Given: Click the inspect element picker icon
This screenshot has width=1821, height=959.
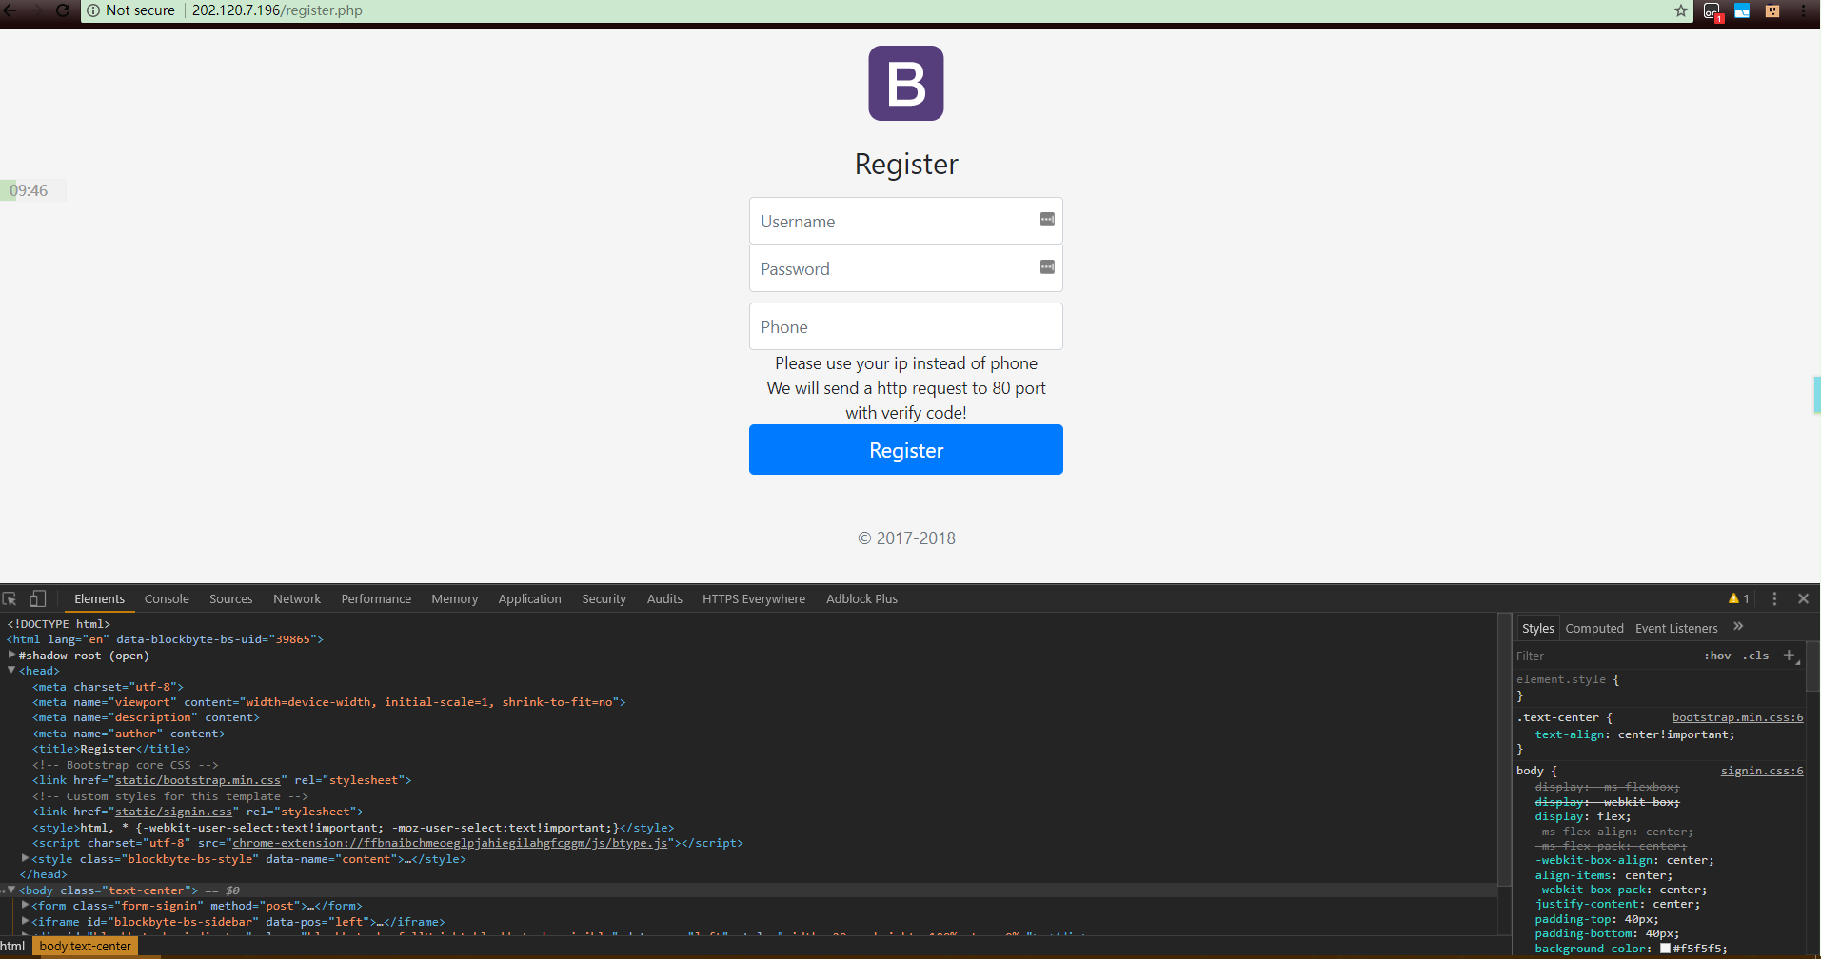Looking at the screenshot, I should 10,598.
